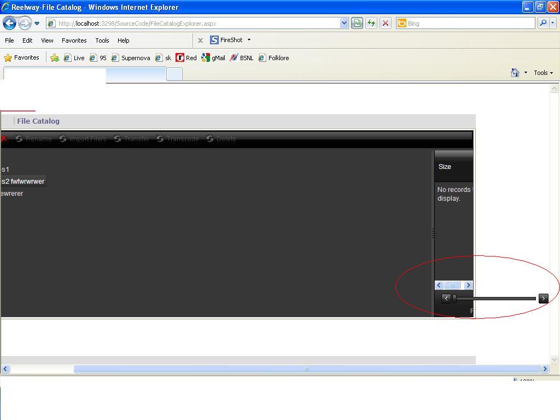
Task: Open the gMail favorite link
Action: 213,58
